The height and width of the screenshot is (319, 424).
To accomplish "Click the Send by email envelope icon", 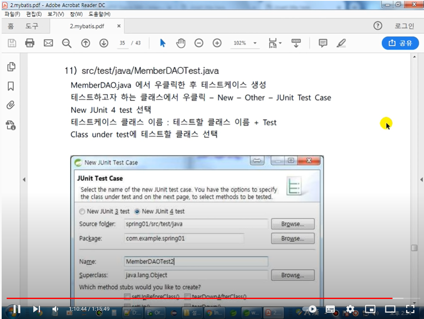I will [x=48, y=43].
